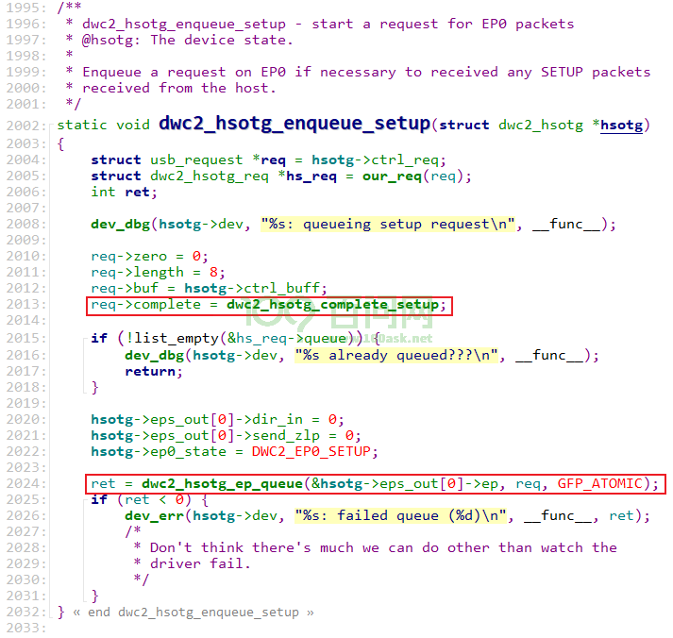This screenshot has height=638, width=673.
Task: Click the return statement on line 2017
Action: pos(150,372)
